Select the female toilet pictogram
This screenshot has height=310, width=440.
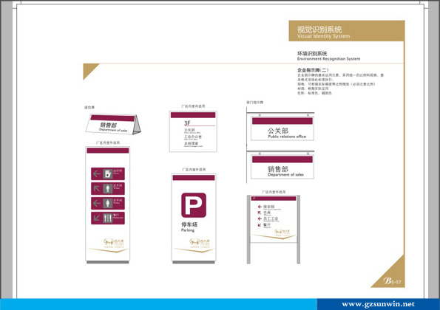click(x=108, y=203)
